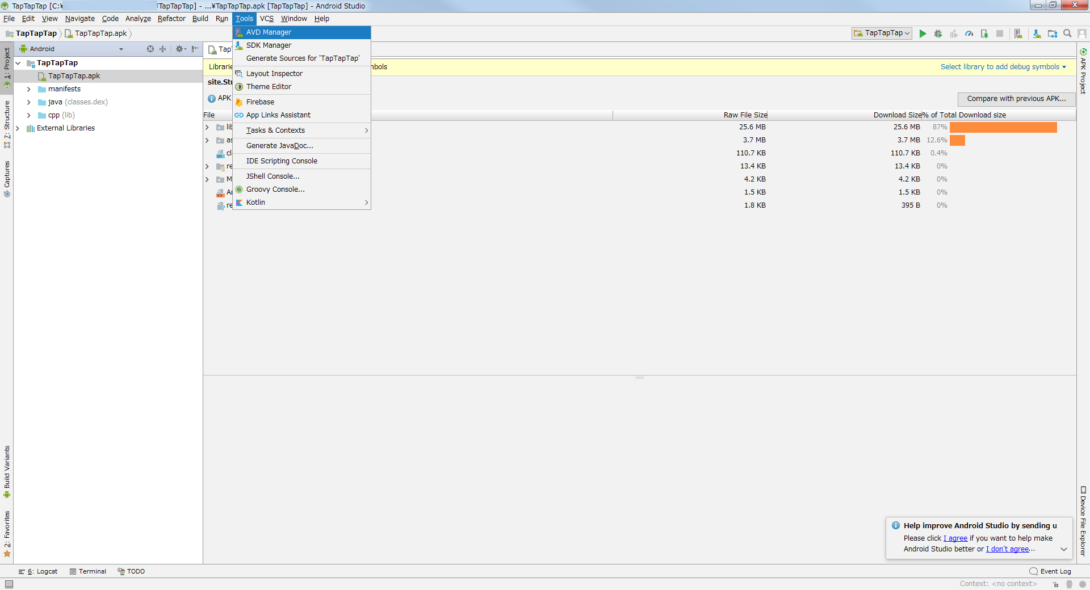Open the Android profiler gauge icon
1090x590 pixels.
click(x=969, y=33)
